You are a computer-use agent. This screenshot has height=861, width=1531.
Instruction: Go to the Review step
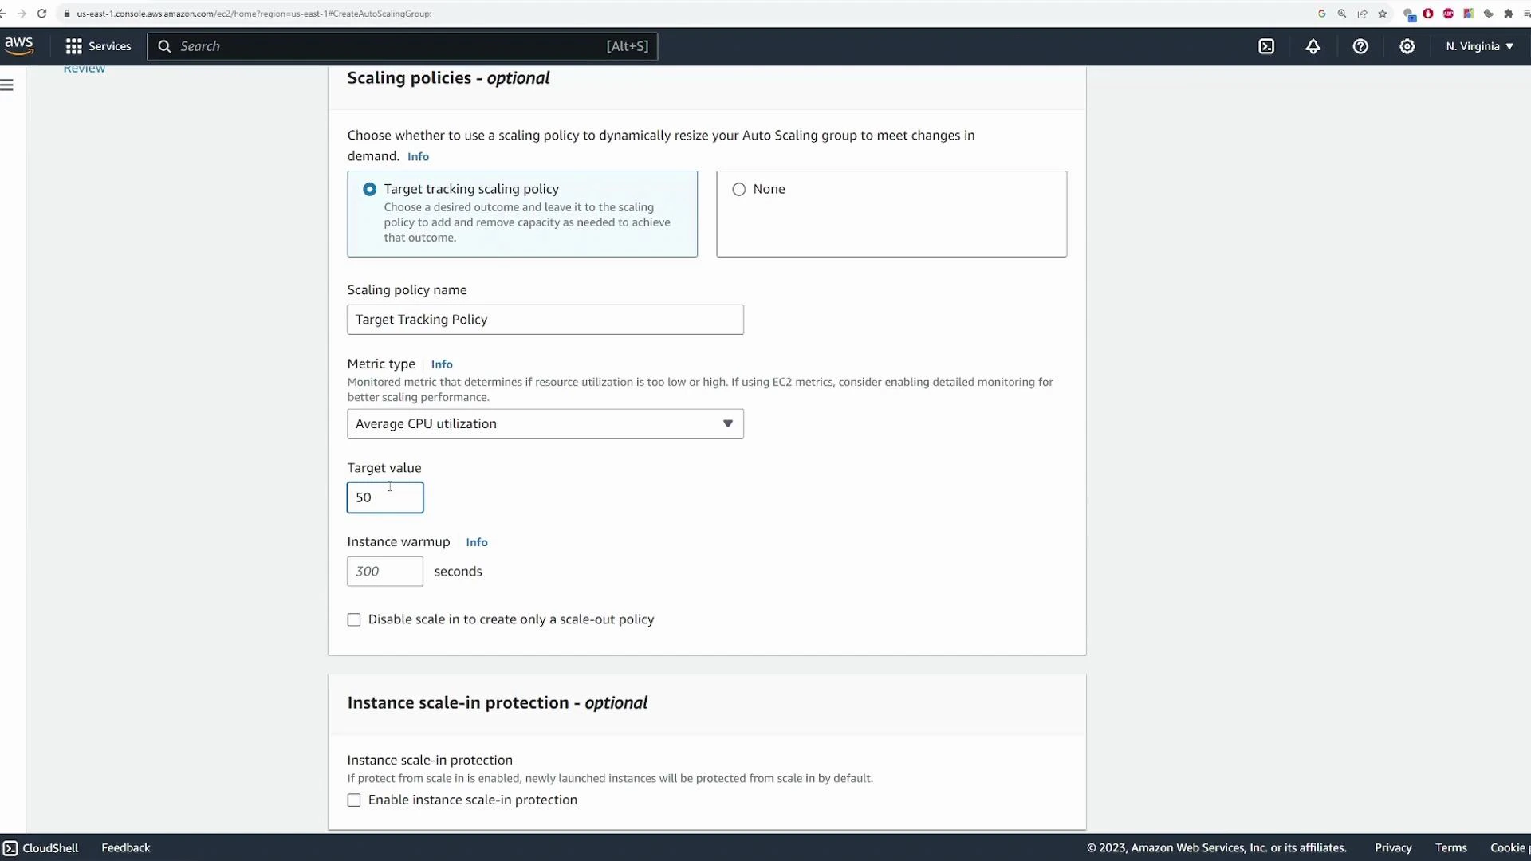click(84, 69)
